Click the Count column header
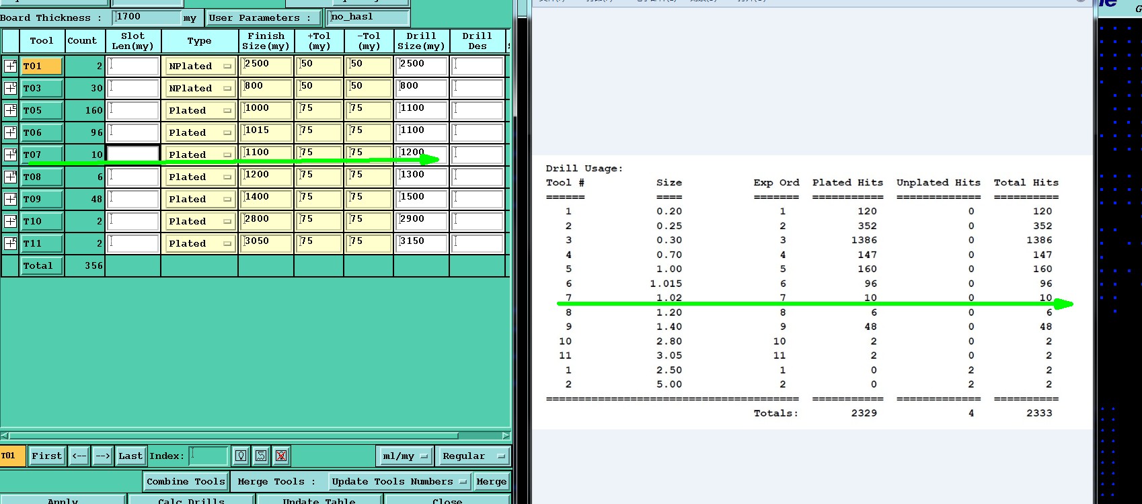The height and width of the screenshot is (504, 1142). coord(82,40)
